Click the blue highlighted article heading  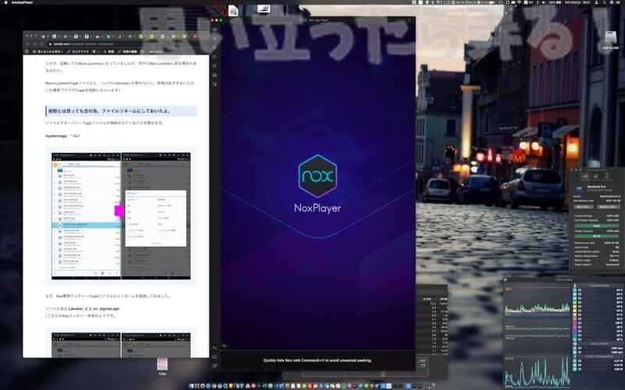pos(121,111)
